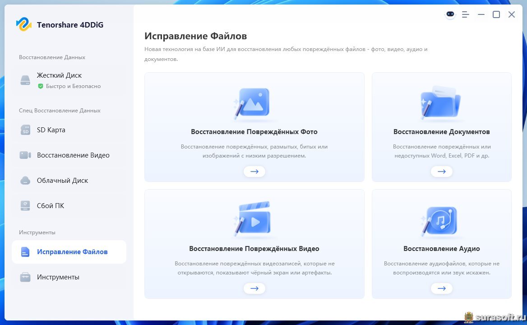Open the Инструменты sidebar item
Viewport: 527px width, 325px height.
coord(69,277)
